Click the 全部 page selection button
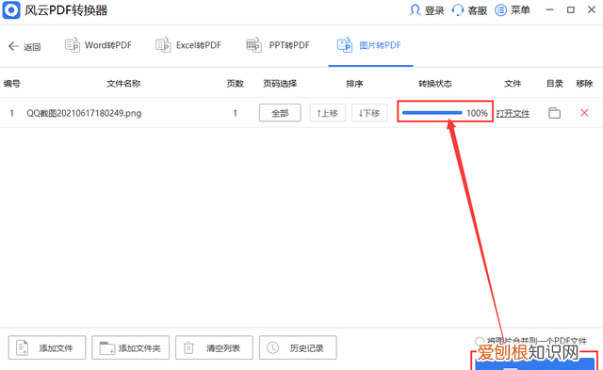This screenshot has height=370, width=603. [280, 113]
